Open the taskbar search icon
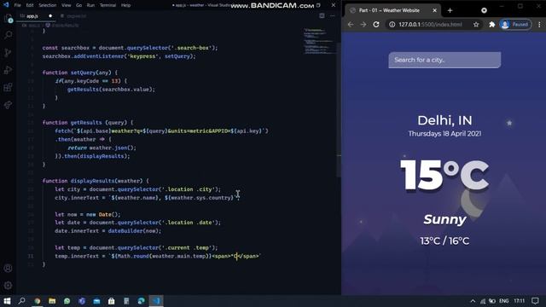Screen dimensions: 546x307 click(x=21, y=301)
